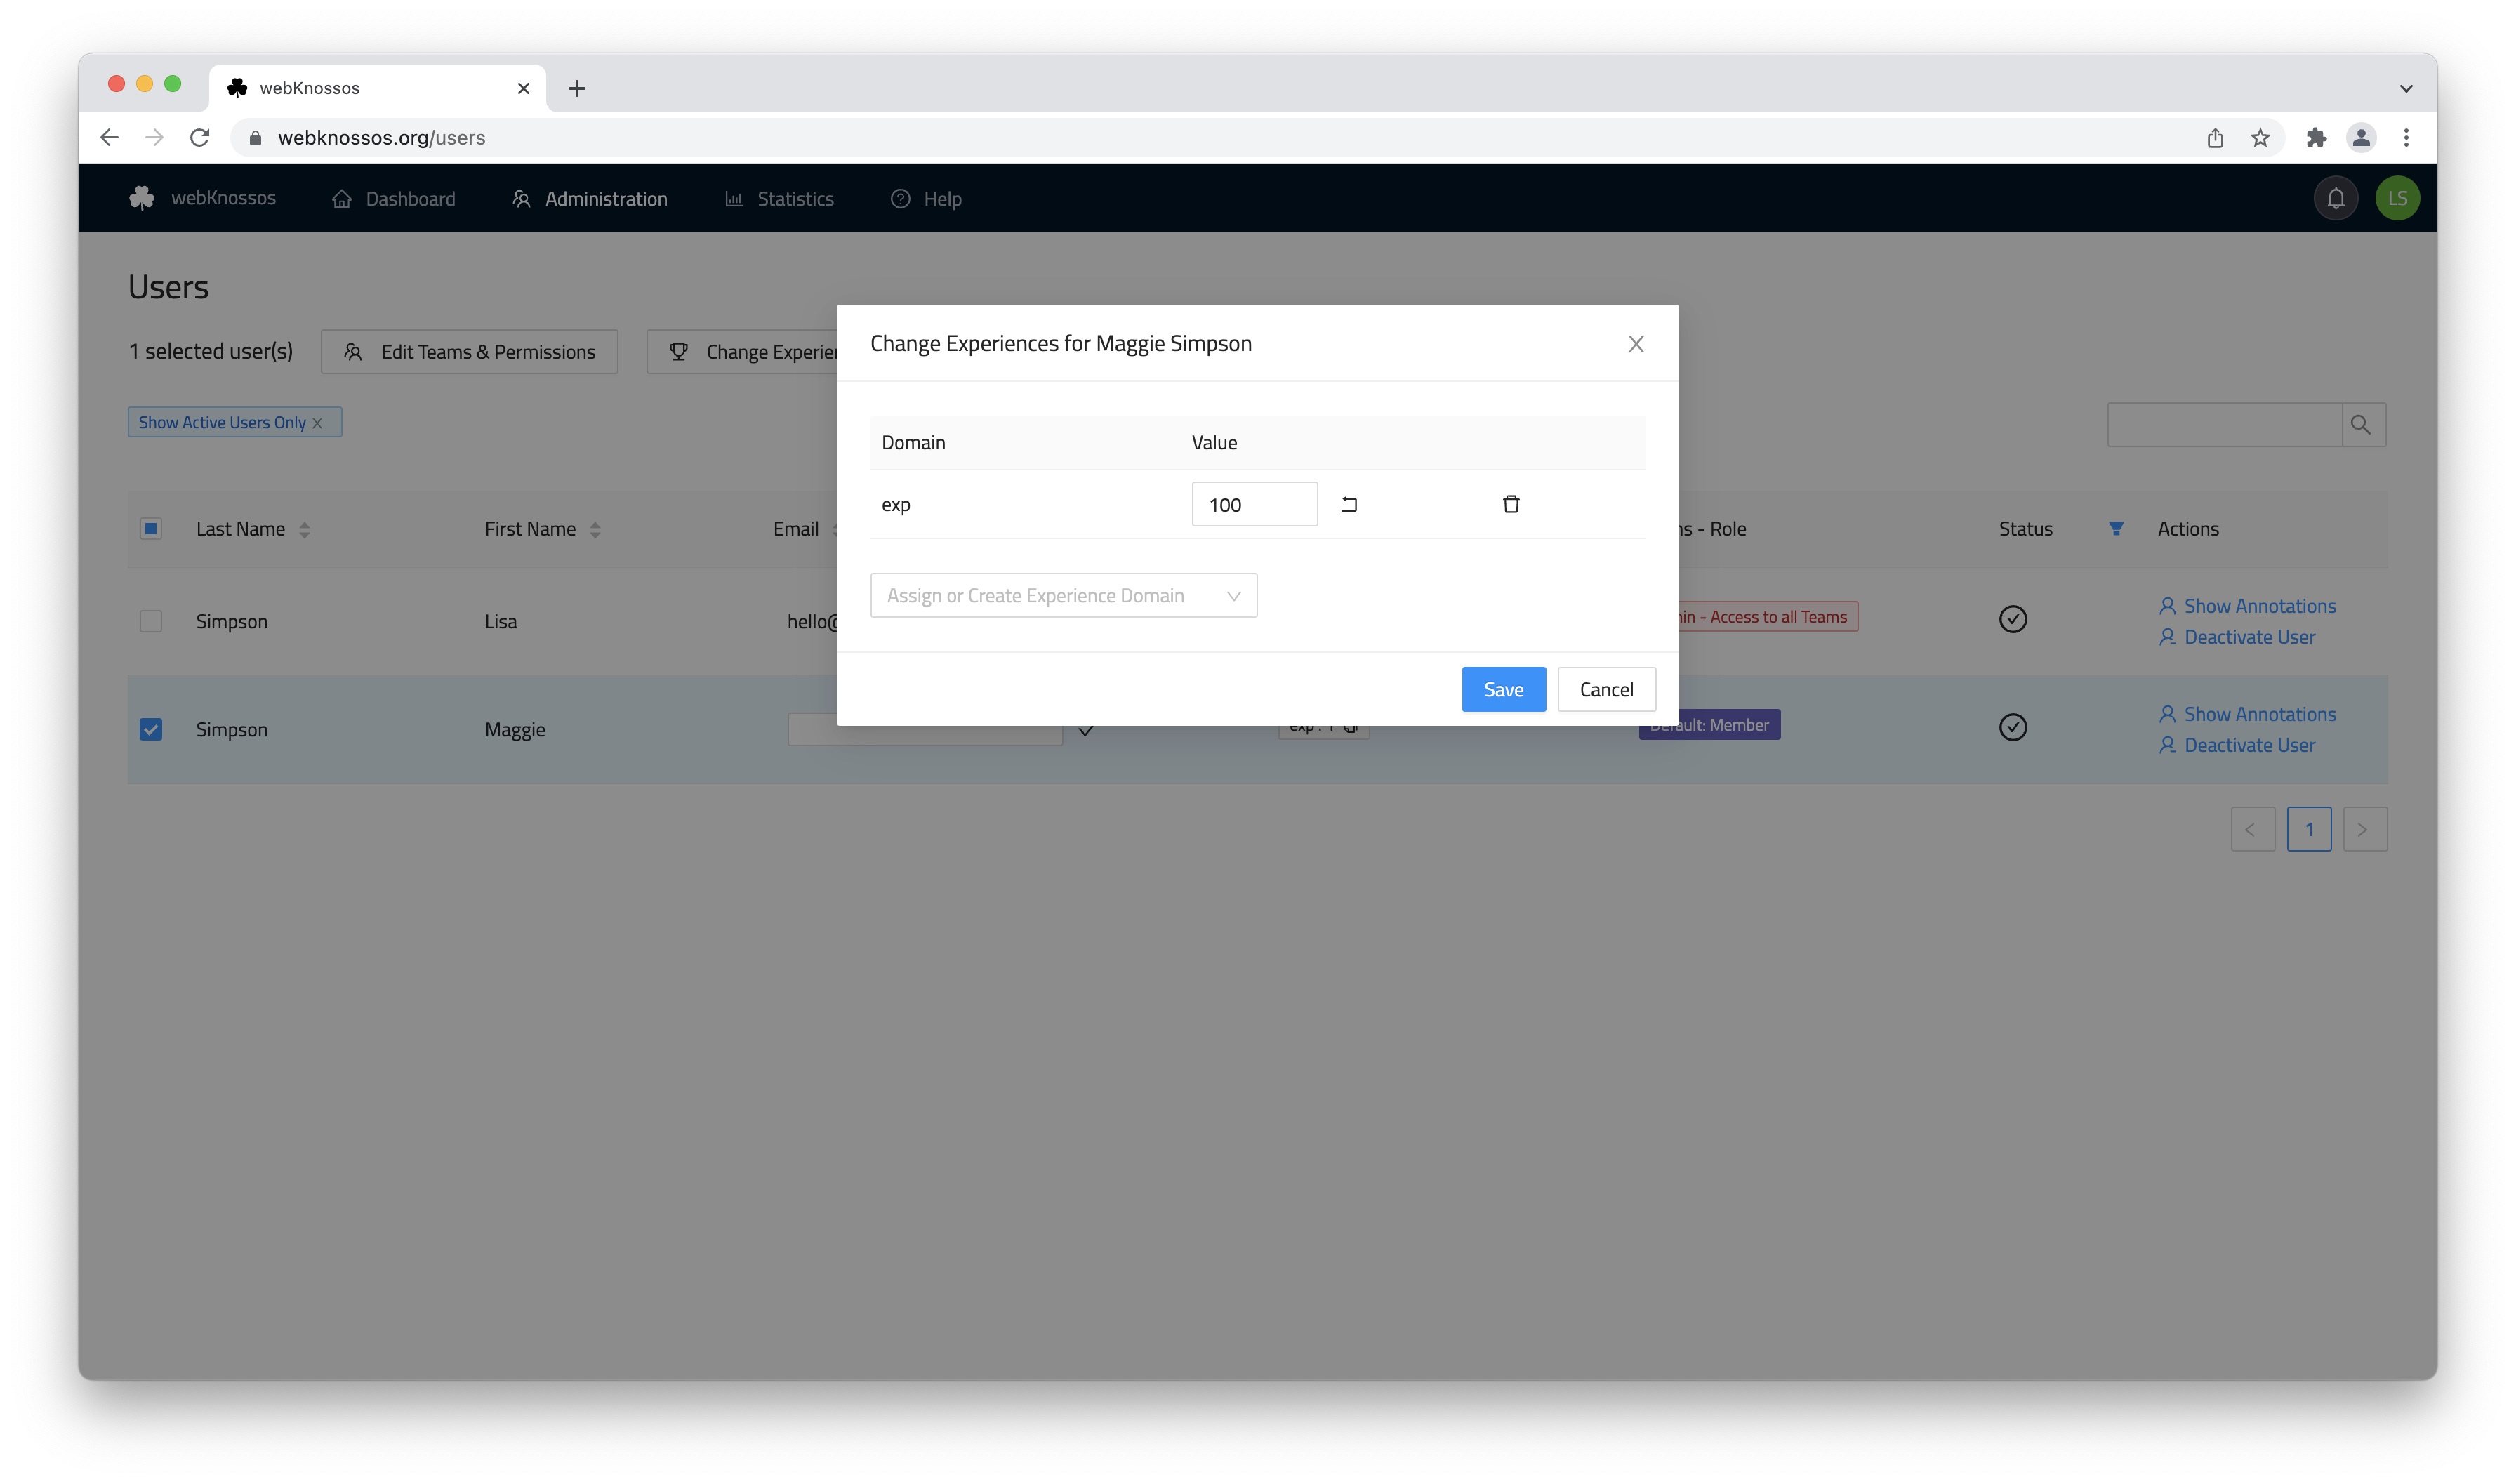
Task: Click Maggie Simpson's active status icon
Action: pyautogui.click(x=2013, y=727)
